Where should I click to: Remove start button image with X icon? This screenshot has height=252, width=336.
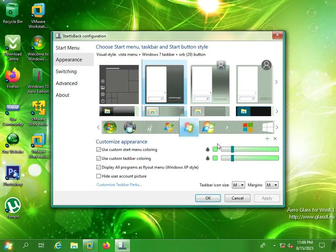point(275,139)
